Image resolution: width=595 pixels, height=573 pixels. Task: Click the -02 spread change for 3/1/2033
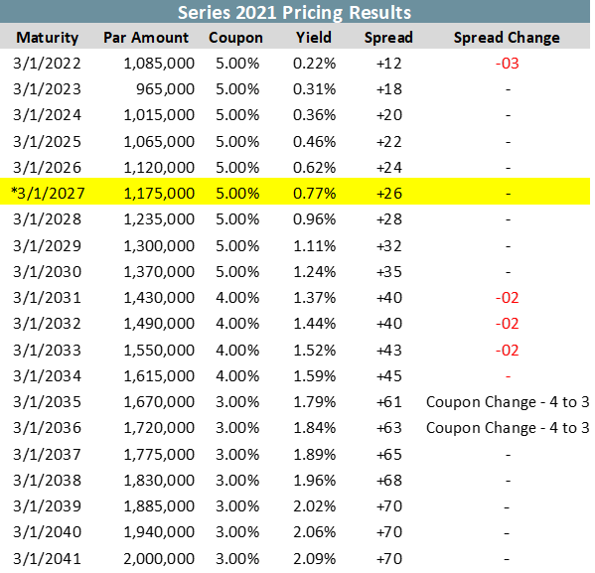[x=507, y=350]
